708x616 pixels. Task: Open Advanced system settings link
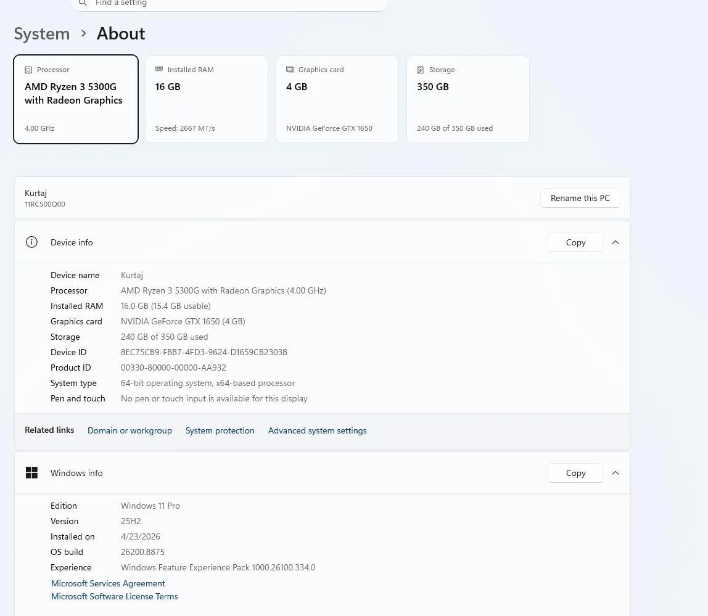(x=318, y=430)
